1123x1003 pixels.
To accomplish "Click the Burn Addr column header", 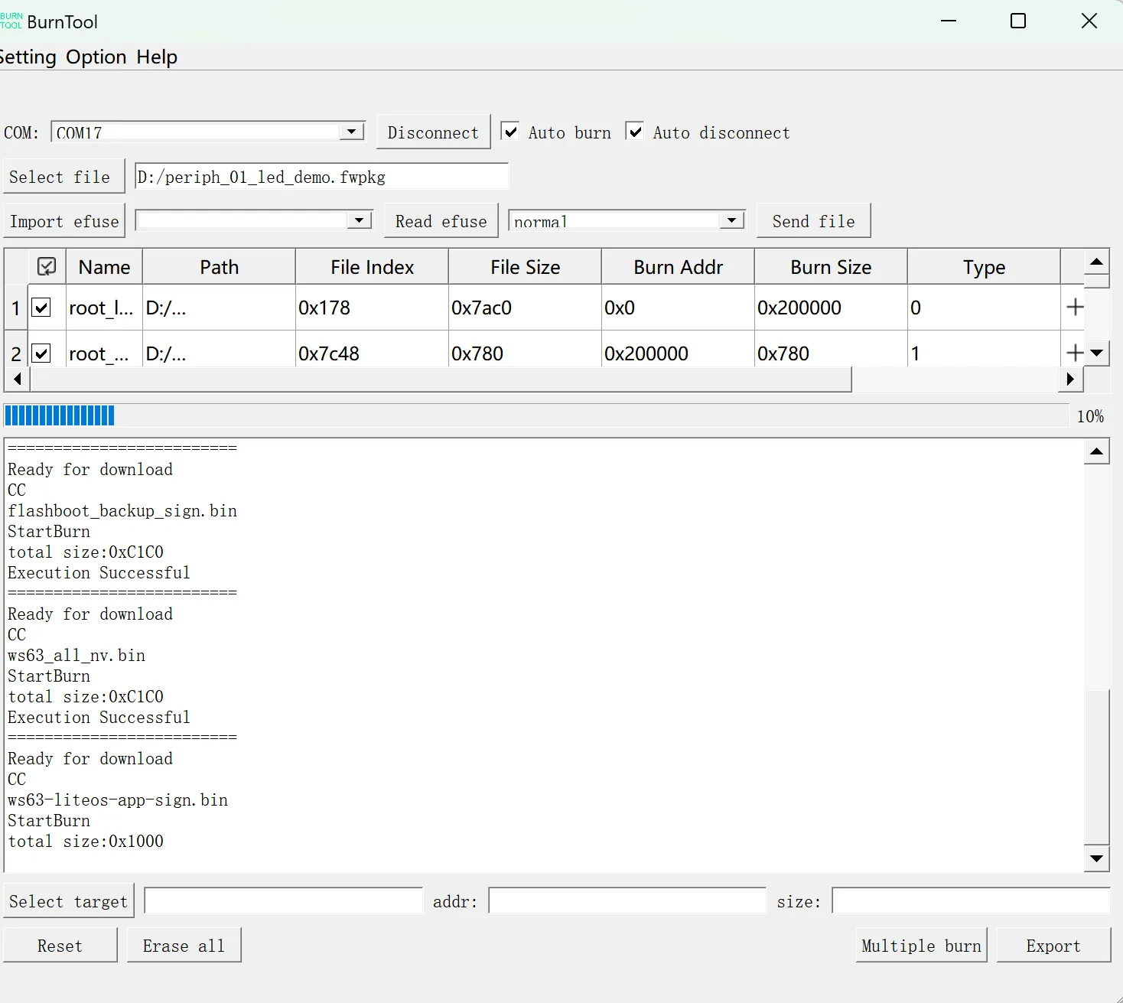I will tap(678, 267).
